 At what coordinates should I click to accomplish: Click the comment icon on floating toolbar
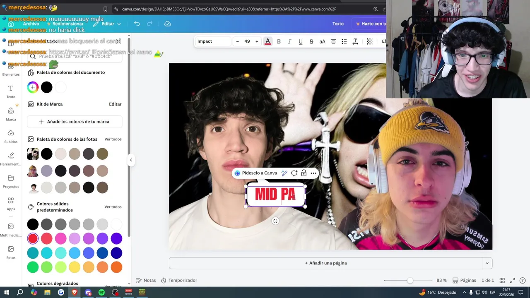(294, 173)
